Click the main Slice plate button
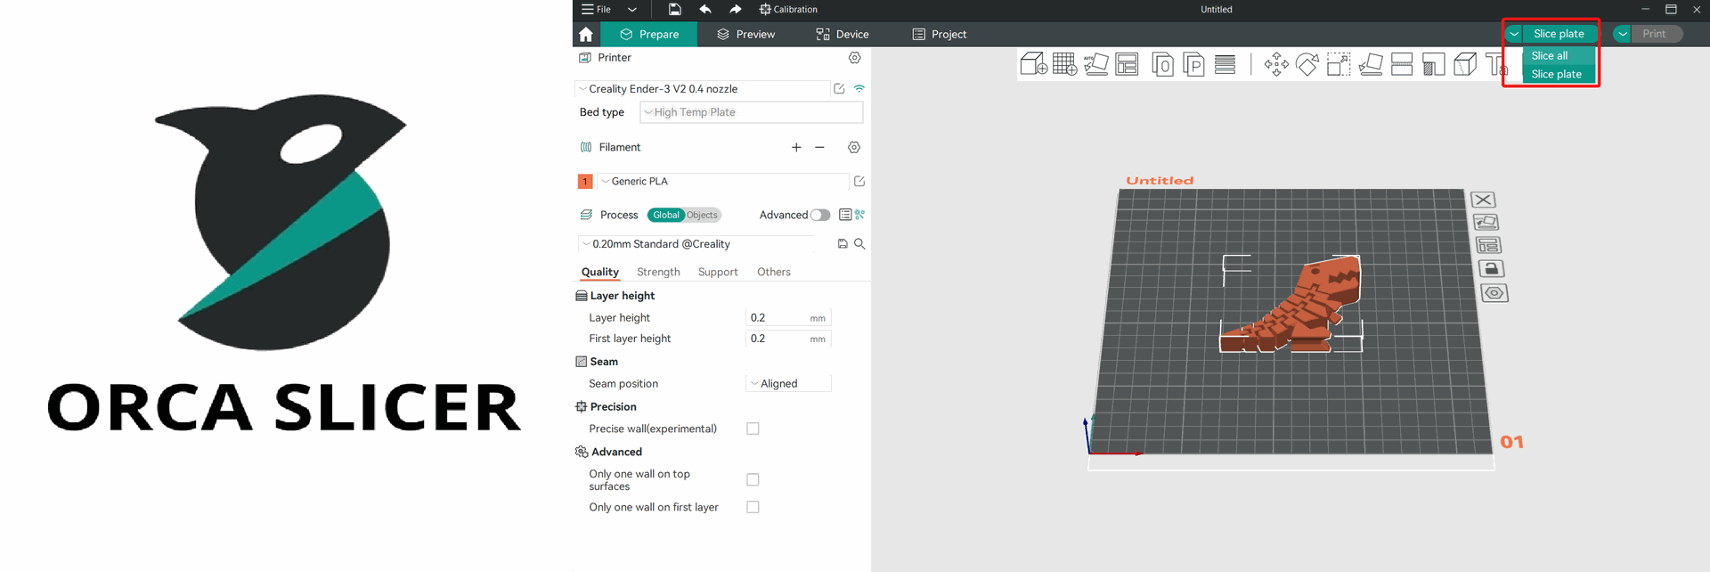1710x572 pixels. point(1559,34)
